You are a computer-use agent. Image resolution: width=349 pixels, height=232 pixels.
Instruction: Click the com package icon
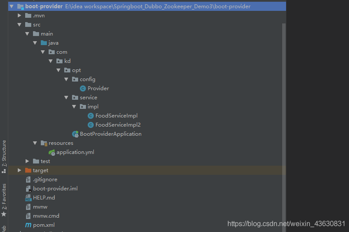52,52
